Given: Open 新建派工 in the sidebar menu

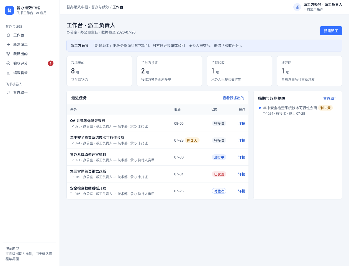Looking at the screenshot, I should 30,45.
